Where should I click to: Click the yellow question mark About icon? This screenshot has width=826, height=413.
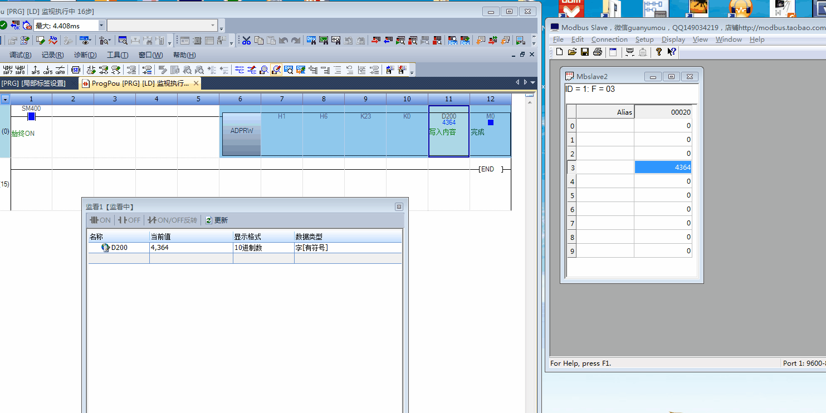(659, 52)
